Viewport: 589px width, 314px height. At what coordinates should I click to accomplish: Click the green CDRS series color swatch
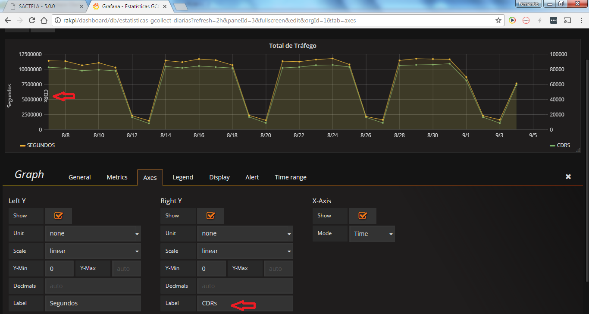click(552, 145)
